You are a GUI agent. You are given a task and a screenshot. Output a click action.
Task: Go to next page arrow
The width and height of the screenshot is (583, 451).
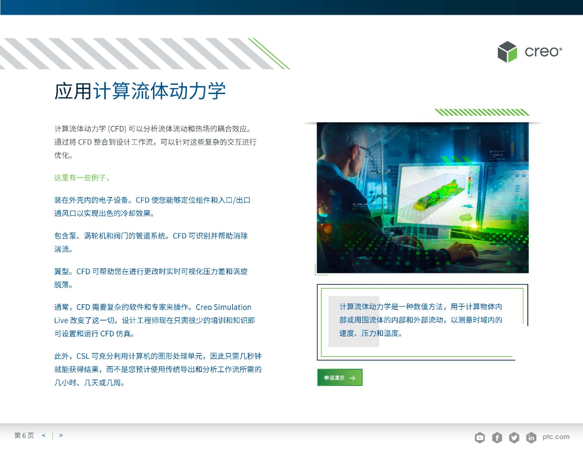pos(61,435)
